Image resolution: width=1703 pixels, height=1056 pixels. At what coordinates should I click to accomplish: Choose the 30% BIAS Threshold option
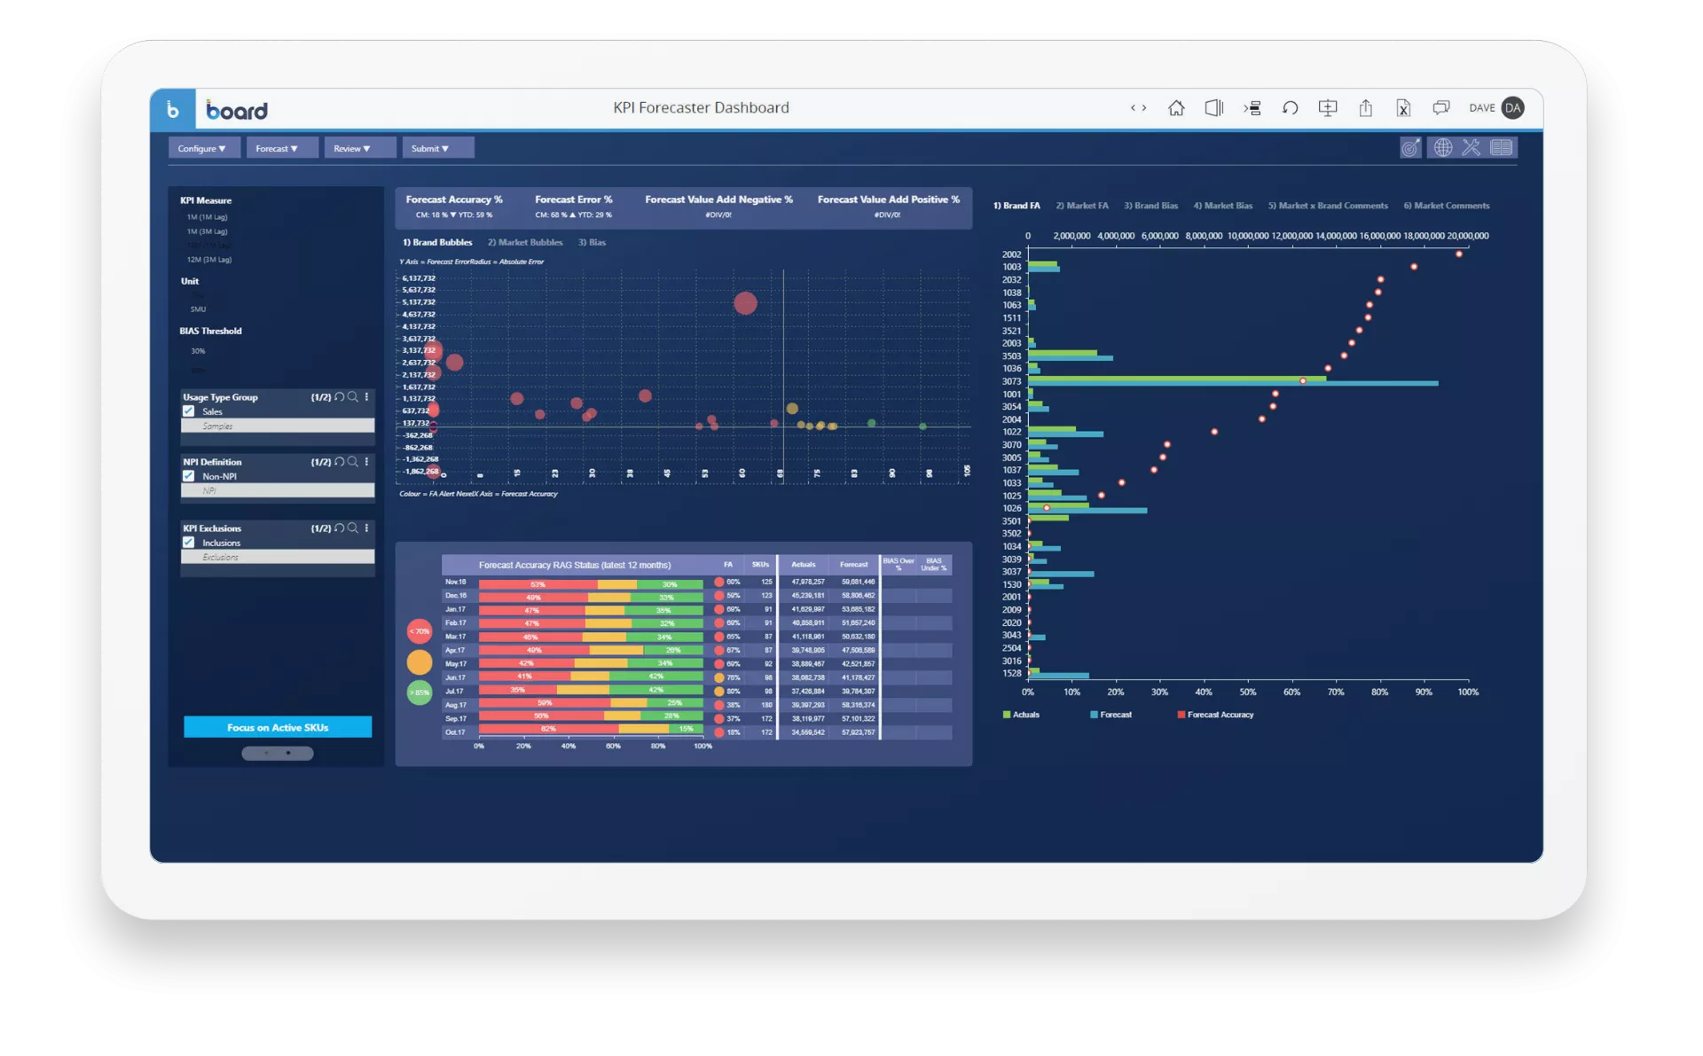click(x=198, y=351)
